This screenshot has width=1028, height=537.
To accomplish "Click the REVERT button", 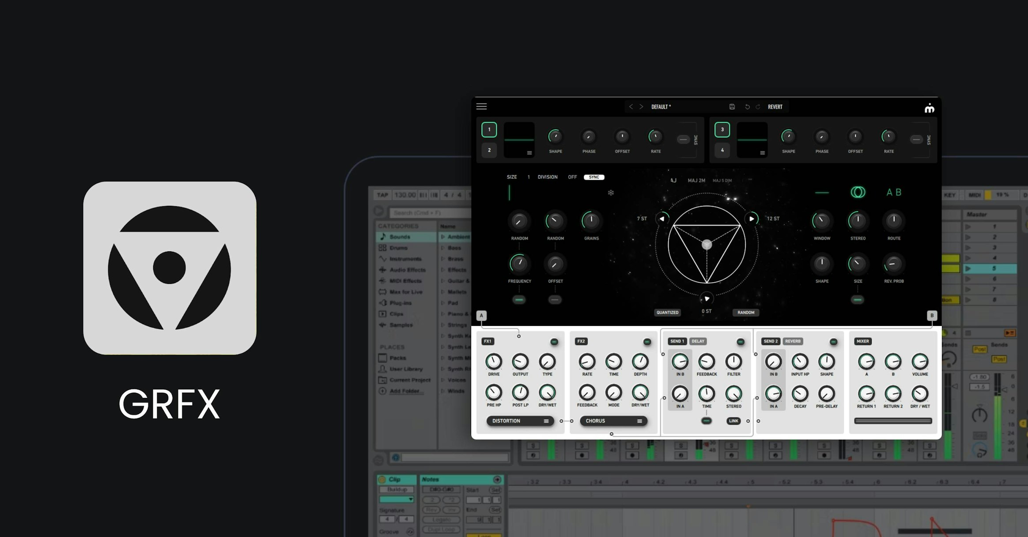I will tap(775, 106).
